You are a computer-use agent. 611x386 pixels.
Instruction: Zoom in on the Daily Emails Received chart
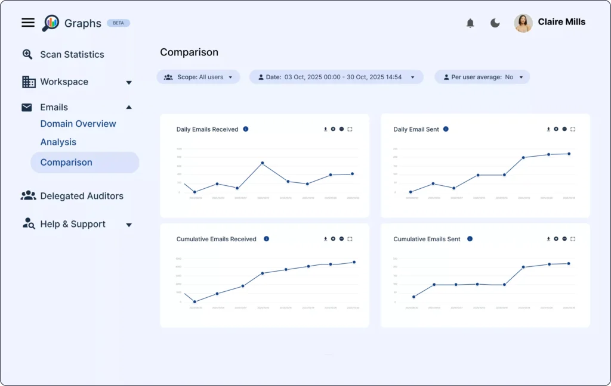[x=334, y=129]
